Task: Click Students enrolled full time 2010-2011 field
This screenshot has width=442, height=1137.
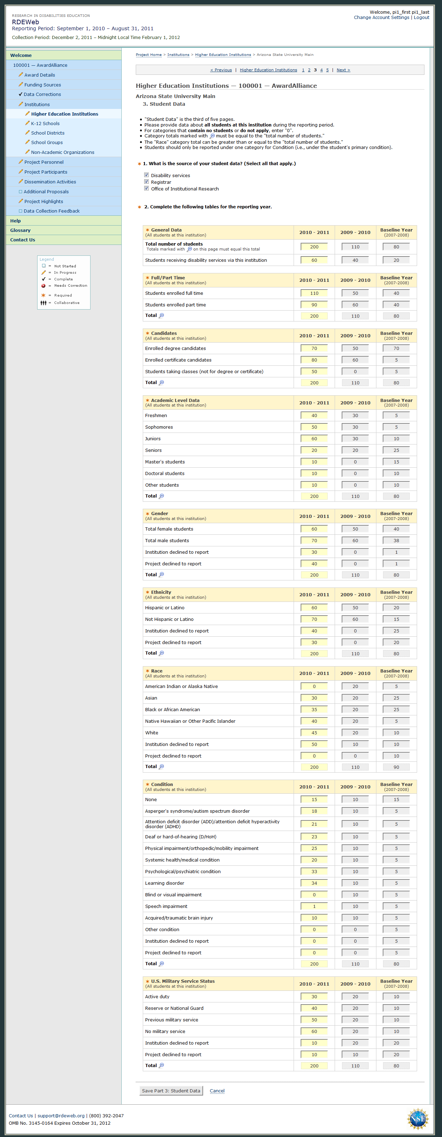Action: click(x=314, y=293)
